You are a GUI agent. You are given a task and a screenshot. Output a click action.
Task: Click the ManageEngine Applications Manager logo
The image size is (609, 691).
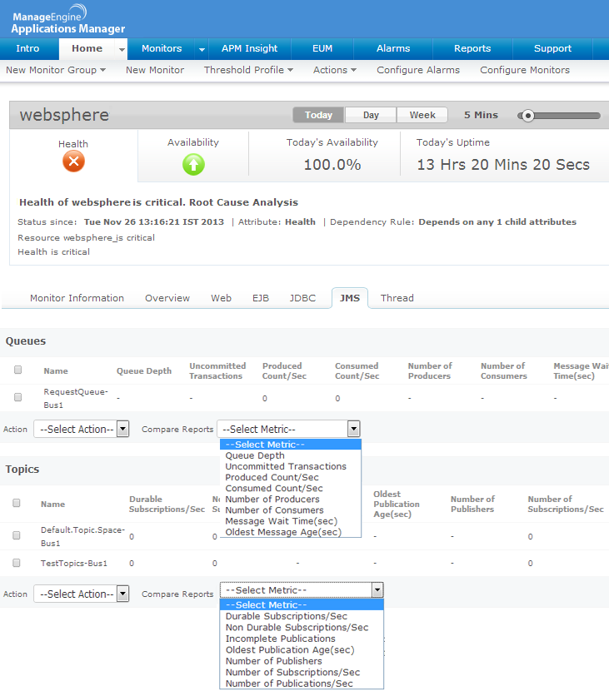tap(68, 20)
